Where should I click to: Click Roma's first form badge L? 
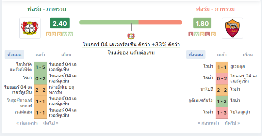tap(191, 34)
